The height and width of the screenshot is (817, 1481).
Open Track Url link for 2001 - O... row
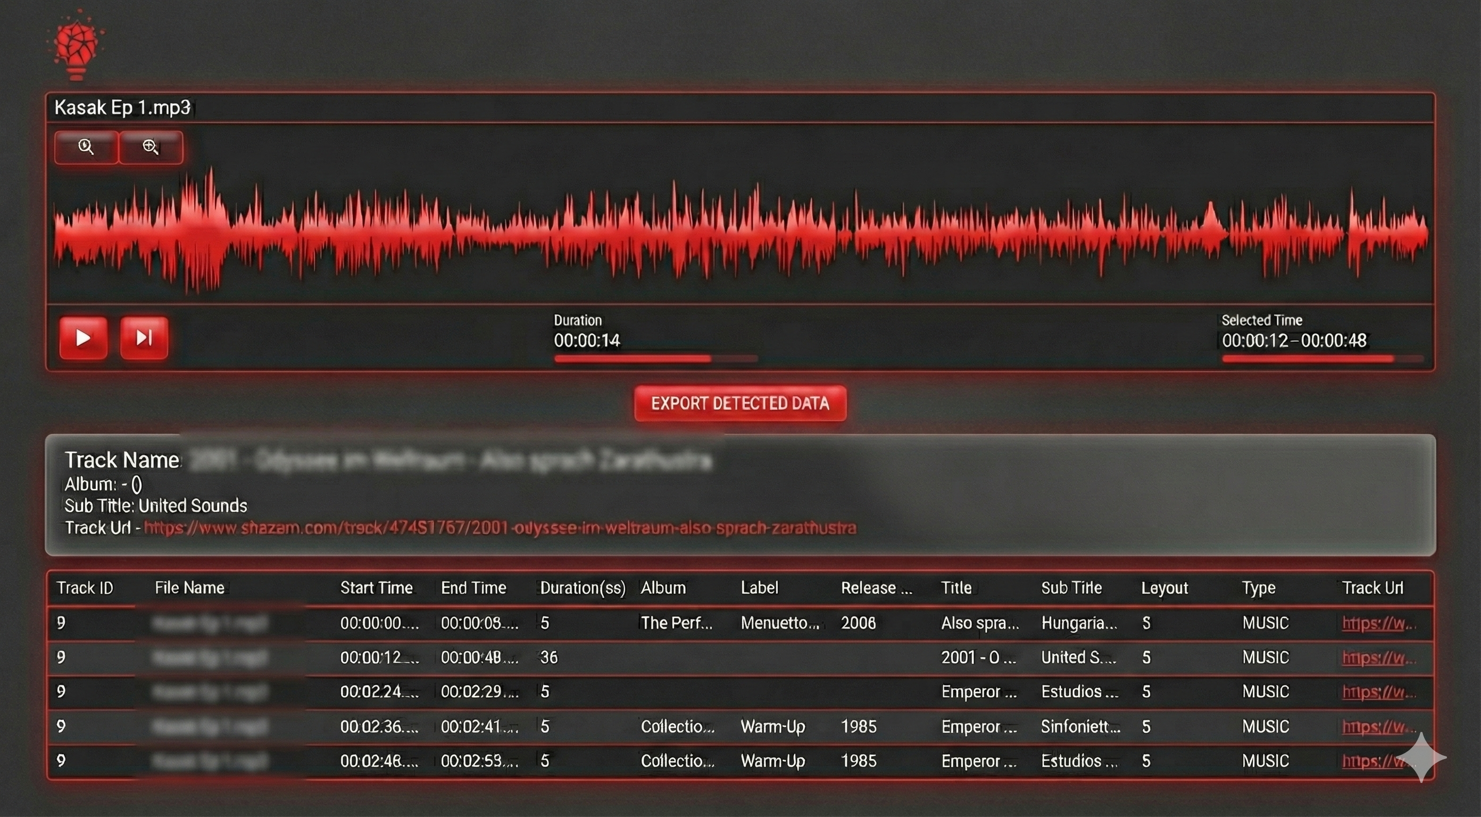click(1377, 658)
